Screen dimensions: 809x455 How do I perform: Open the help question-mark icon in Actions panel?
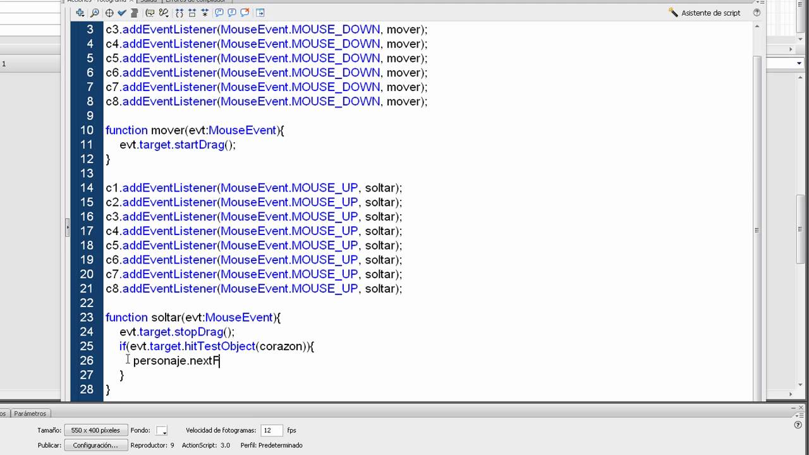coord(757,13)
